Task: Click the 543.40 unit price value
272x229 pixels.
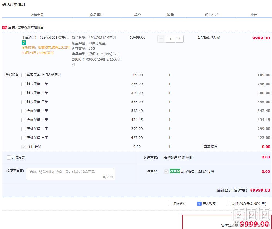Action: (137, 111)
